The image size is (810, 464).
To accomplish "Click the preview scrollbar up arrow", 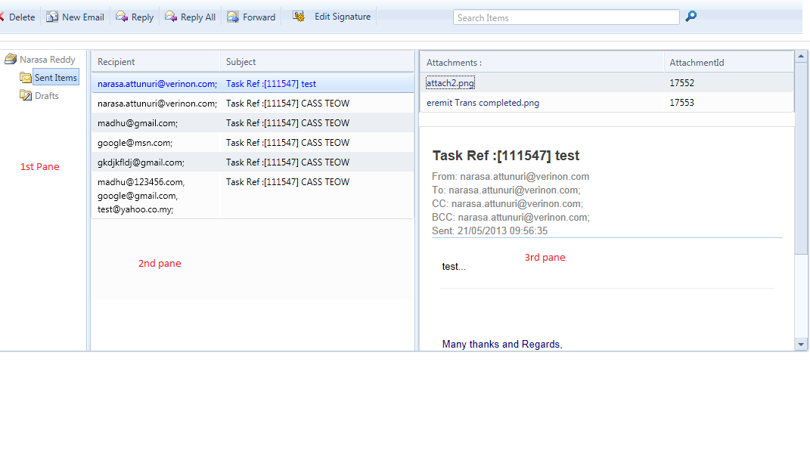I will click(x=801, y=56).
